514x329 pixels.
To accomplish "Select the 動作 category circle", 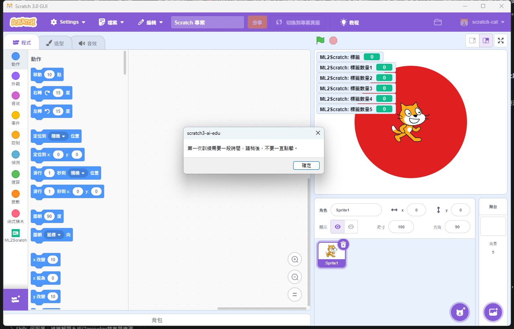I will point(16,56).
